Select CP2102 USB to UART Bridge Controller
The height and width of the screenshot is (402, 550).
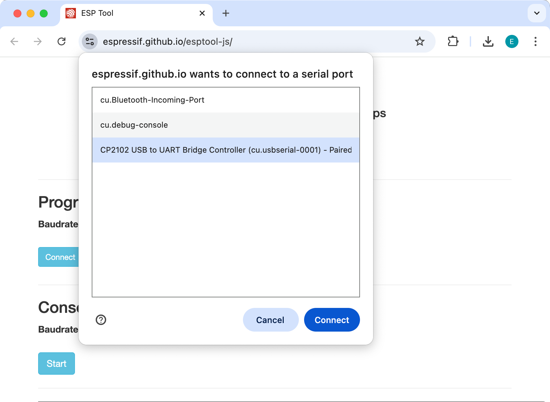click(226, 150)
